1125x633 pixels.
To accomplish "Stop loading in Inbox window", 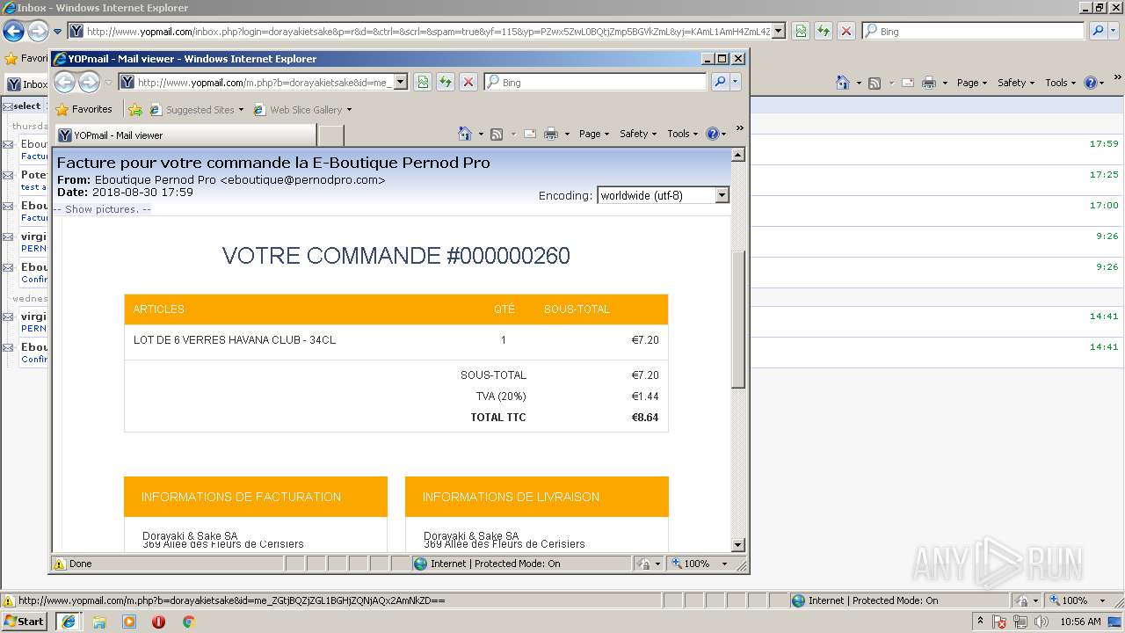I will (x=846, y=31).
